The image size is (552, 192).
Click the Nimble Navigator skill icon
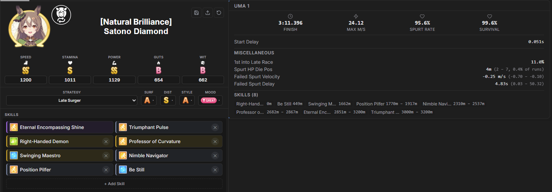pos(123,155)
